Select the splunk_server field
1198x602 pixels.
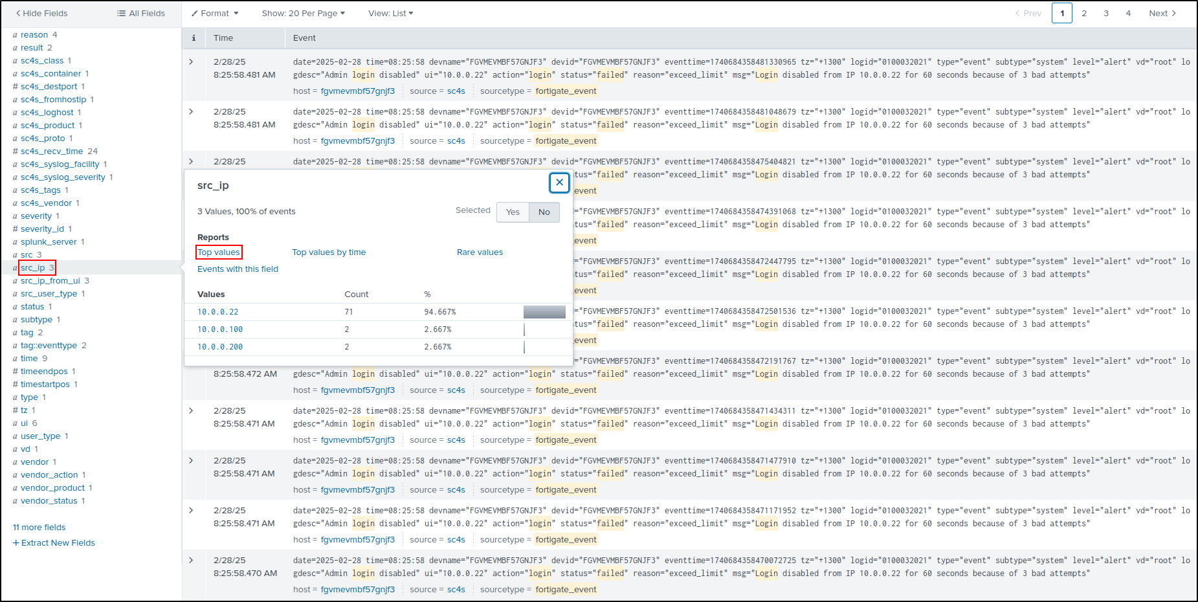pyautogui.click(x=49, y=242)
